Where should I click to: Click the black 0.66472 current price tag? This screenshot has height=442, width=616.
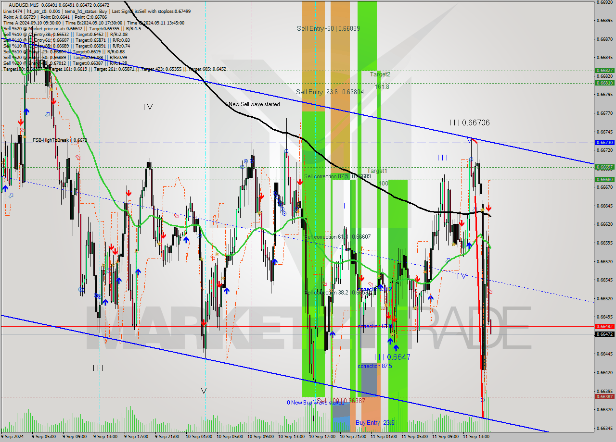coord(604,334)
